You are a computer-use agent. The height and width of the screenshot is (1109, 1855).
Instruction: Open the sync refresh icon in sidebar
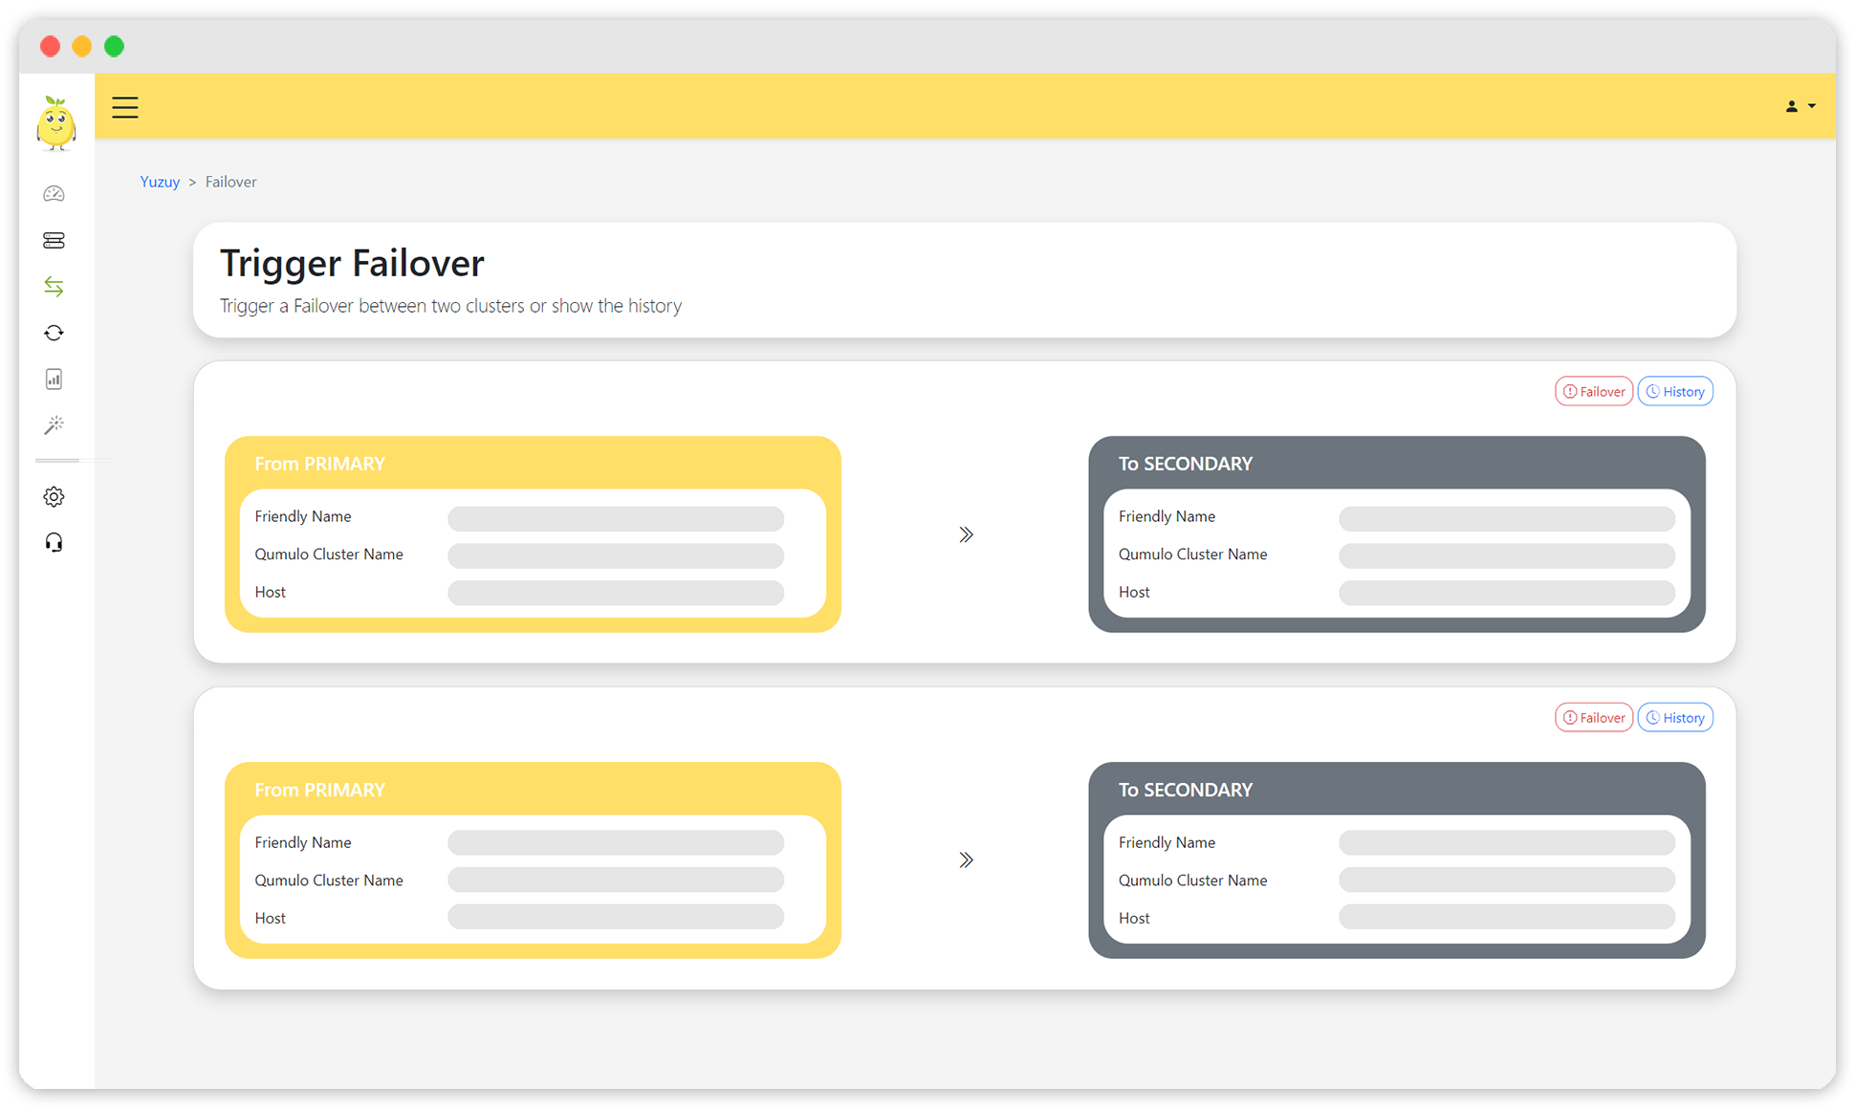pos(55,333)
